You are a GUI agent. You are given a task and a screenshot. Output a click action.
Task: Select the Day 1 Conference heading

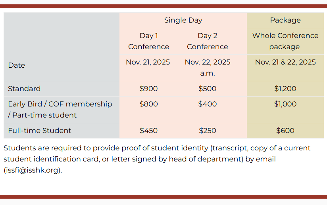coord(148,41)
